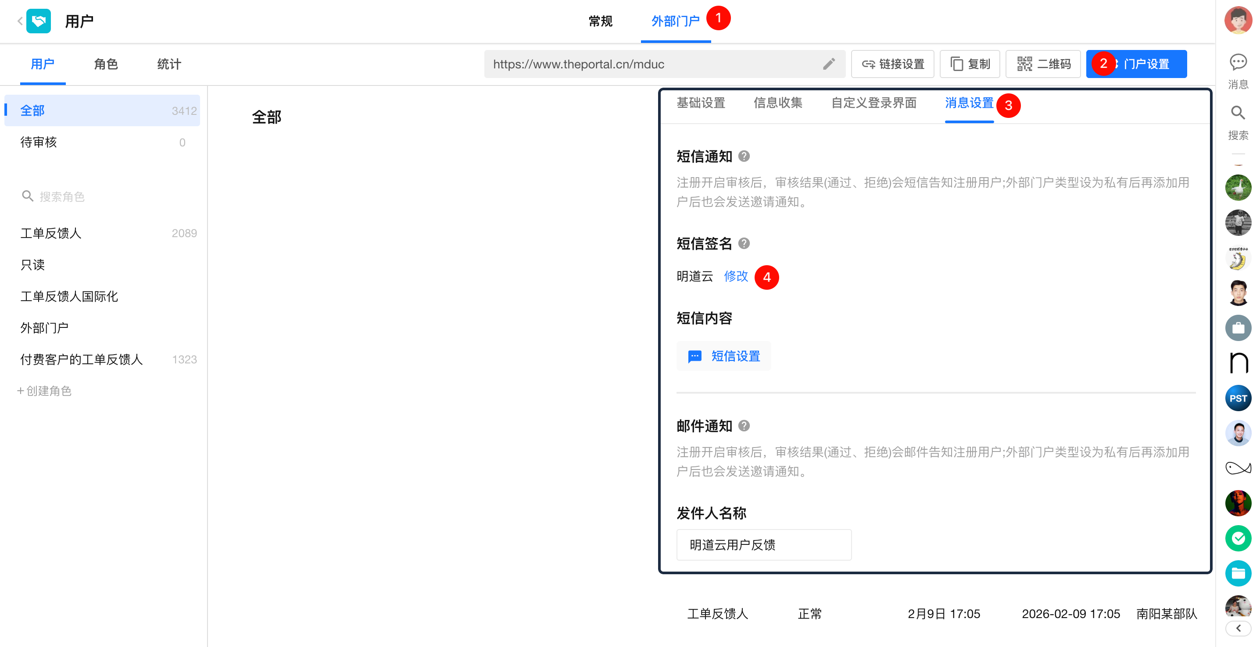Open the PST avatar in right sidebar
1260x647 pixels.
(x=1238, y=398)
